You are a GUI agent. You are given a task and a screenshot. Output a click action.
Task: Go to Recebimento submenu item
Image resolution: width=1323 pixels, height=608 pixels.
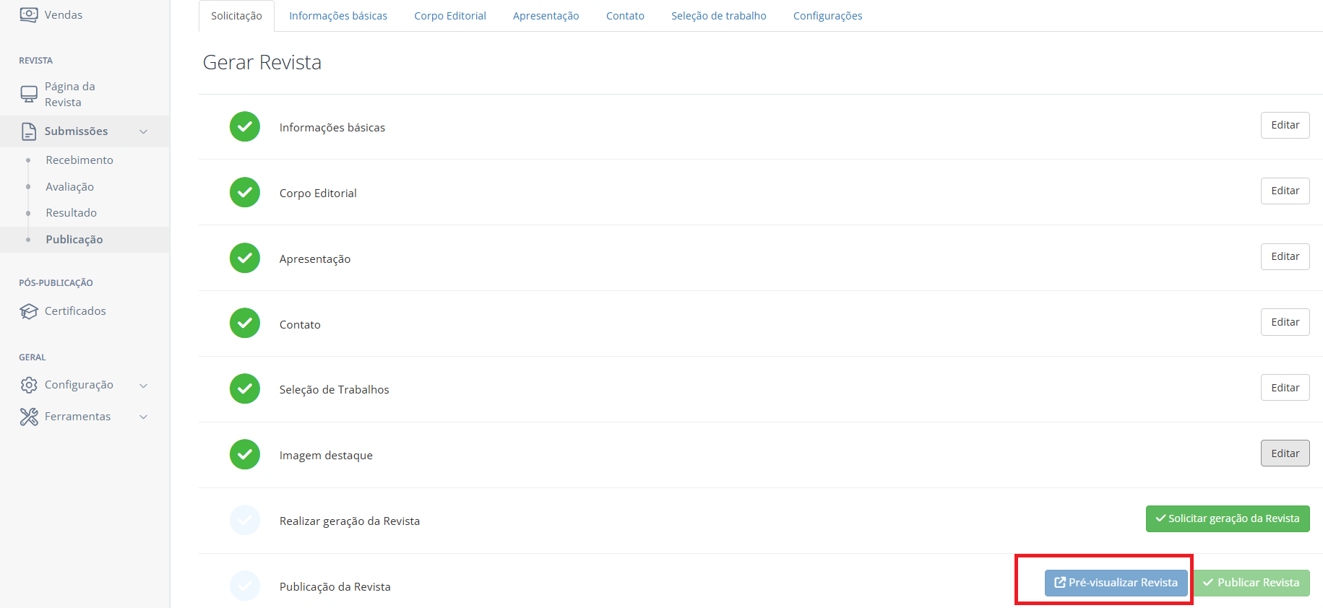pyautogui.click(x=79, y=160)
